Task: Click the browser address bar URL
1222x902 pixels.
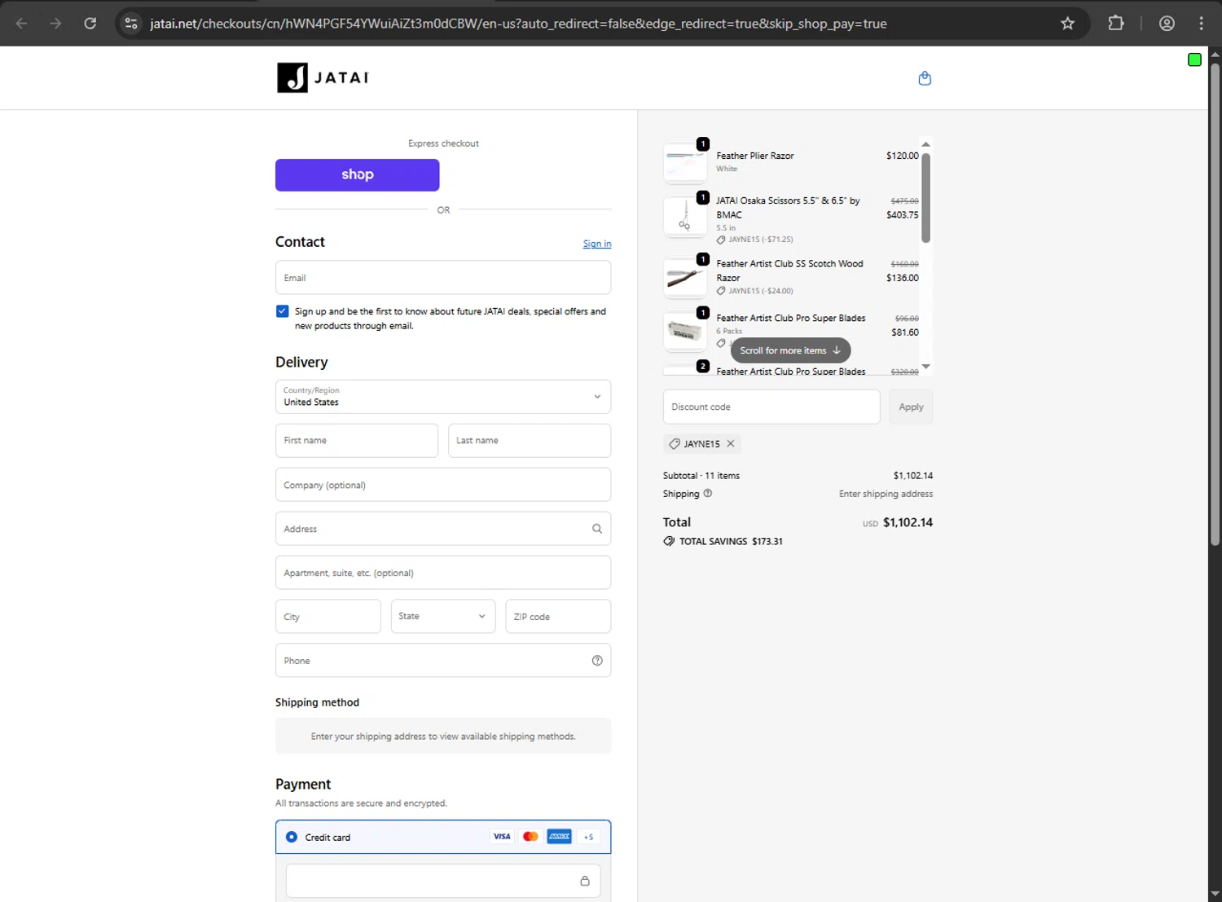Action: click(x=518, y=24)
